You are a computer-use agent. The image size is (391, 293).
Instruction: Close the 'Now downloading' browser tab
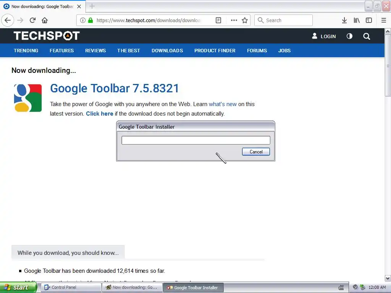79,6
